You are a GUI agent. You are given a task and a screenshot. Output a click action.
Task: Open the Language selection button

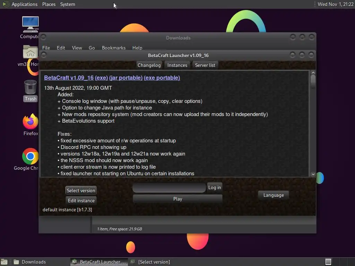coord(274,195)
